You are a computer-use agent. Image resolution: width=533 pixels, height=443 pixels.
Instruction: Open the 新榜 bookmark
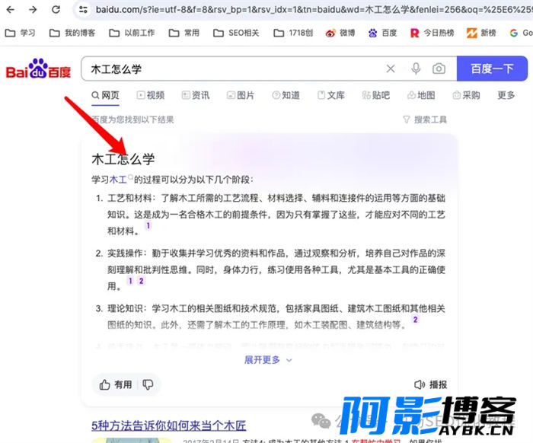(481, 33)
